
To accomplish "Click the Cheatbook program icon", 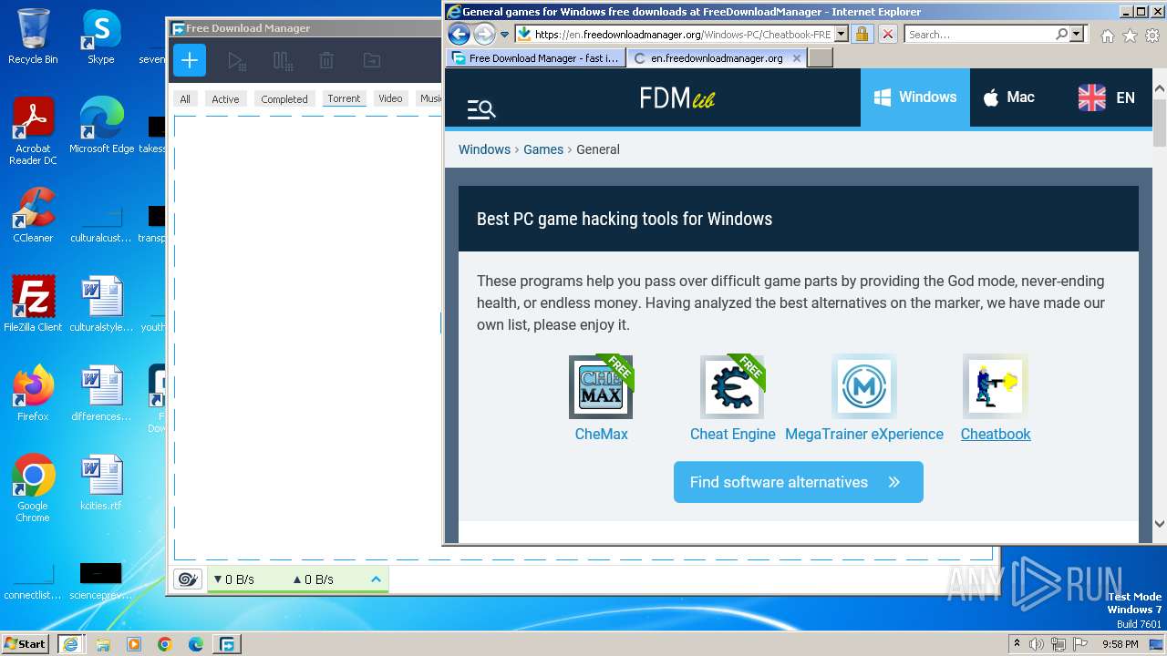I will click(996, 387).
